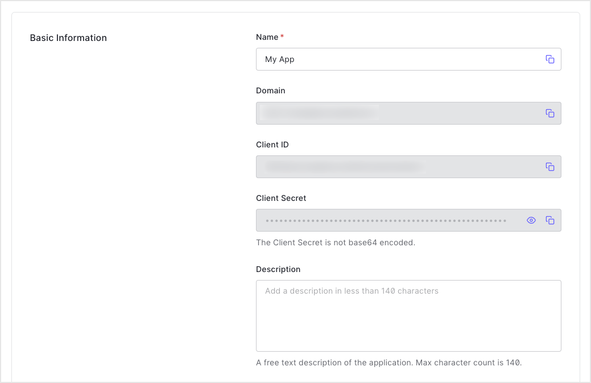Copy the Client ID with the copy icon
591x383 pixels.
pyautogui.click(x=549, y=166)
